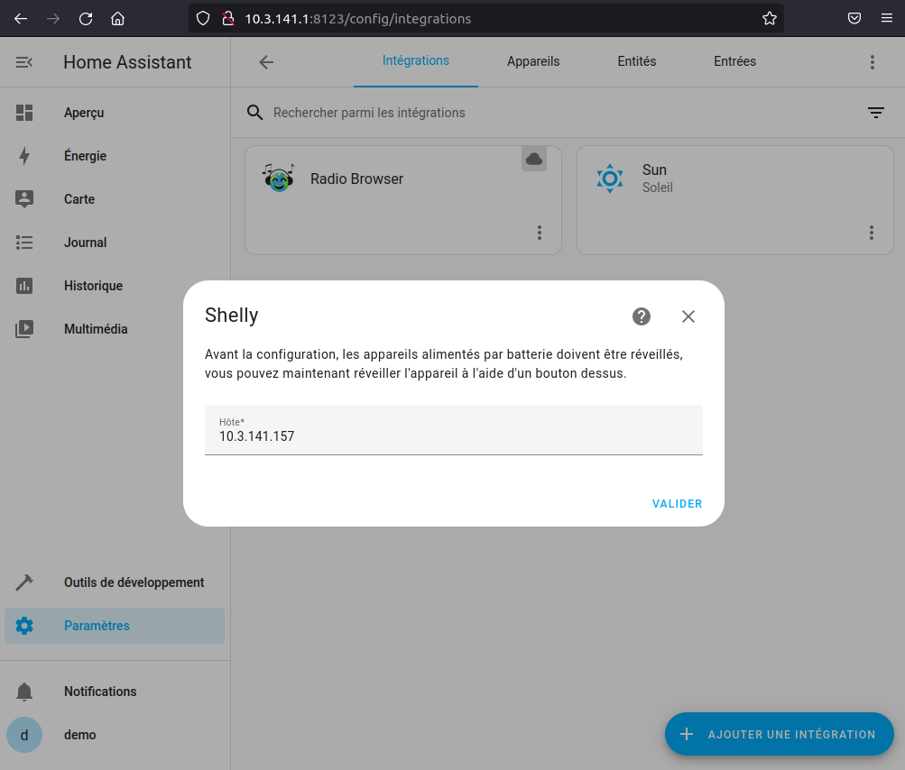Screen dimensions: 905x770
Task: Open the integrations filter control
Action: [x=875, y=113]
